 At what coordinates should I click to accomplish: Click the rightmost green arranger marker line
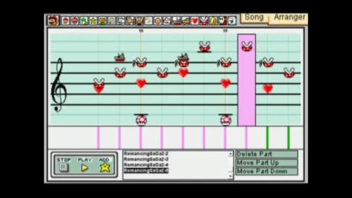tap(289, 137)
